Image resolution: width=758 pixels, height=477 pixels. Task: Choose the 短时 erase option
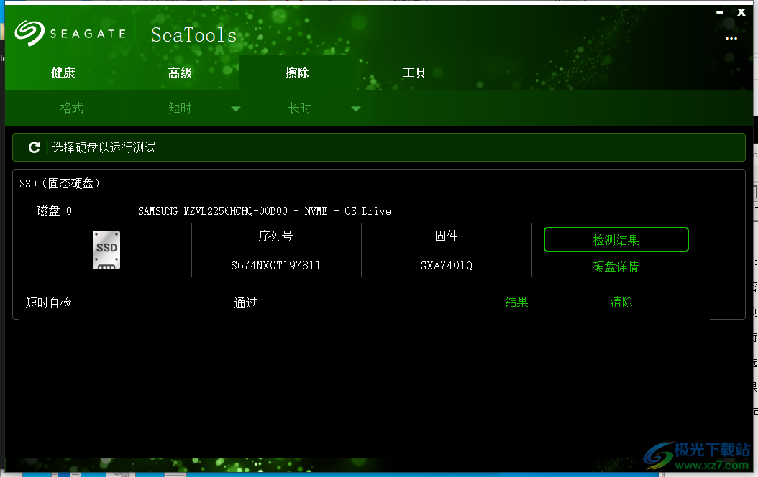point(180,108)
